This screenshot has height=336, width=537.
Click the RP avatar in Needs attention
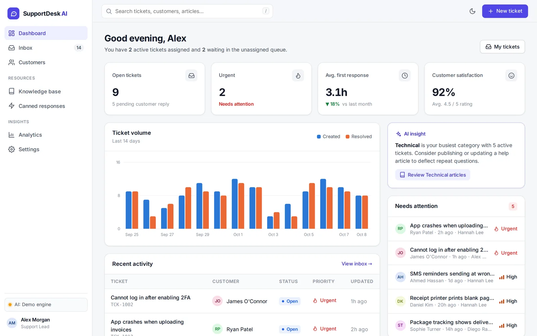point(400,229)
